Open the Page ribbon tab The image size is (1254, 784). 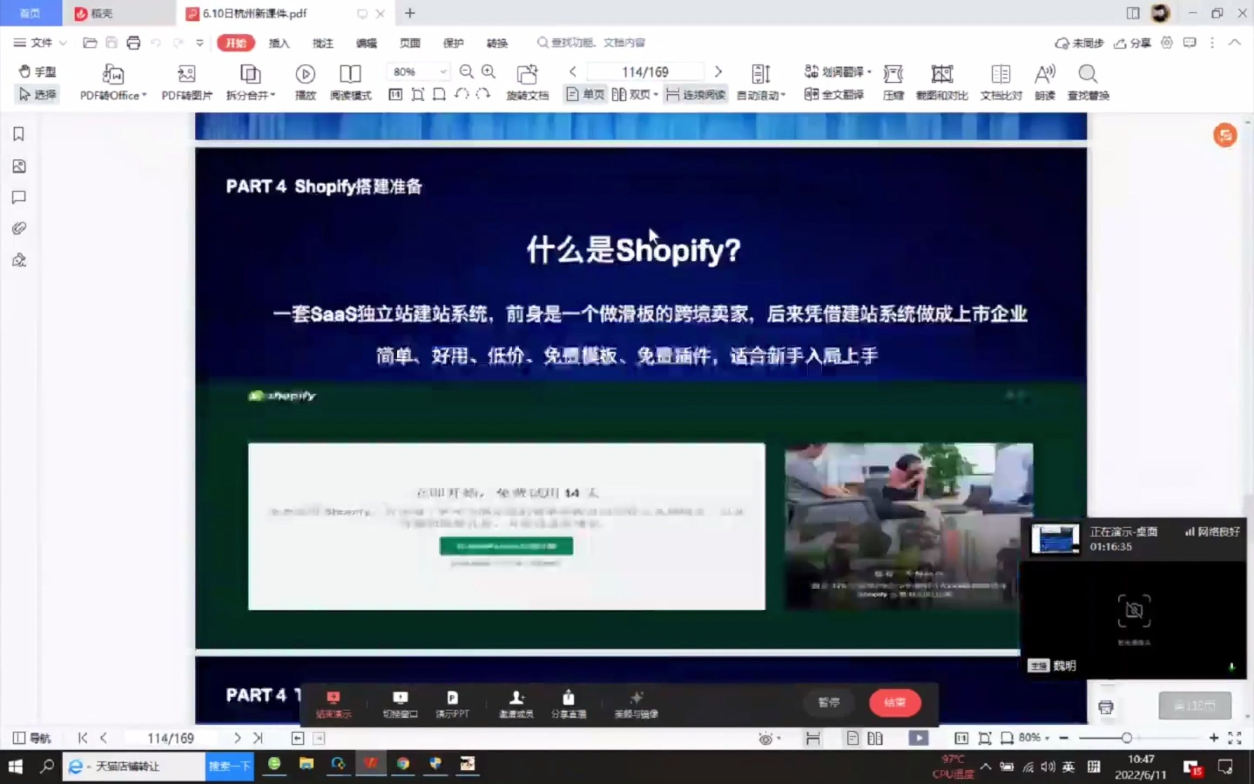pos(410,43)
